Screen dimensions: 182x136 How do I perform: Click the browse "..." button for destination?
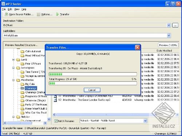pos(175,25)
